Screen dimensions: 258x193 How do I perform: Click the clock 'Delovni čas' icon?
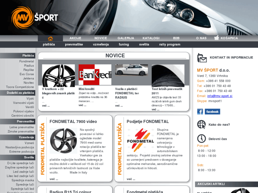coord(202,138)
